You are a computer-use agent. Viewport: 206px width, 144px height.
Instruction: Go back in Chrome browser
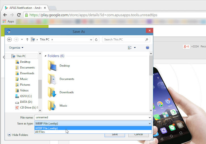point(5,15)
